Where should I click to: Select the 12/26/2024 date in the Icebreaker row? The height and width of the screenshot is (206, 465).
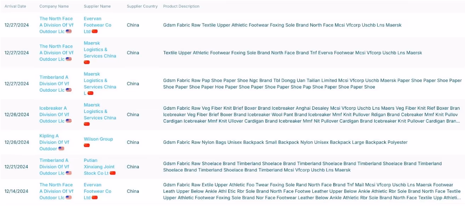[x=17, y=114]
